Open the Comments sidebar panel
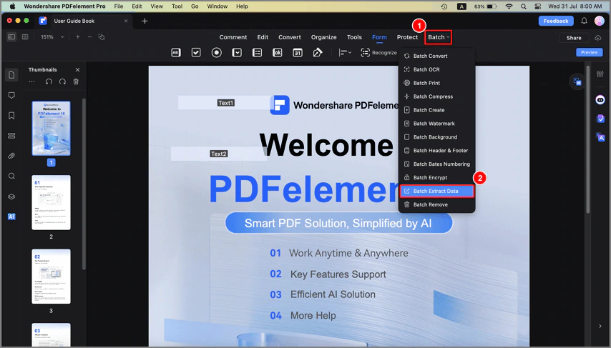Image resolution: width=611 pixels, height=348 pixels. coord(11,95)
